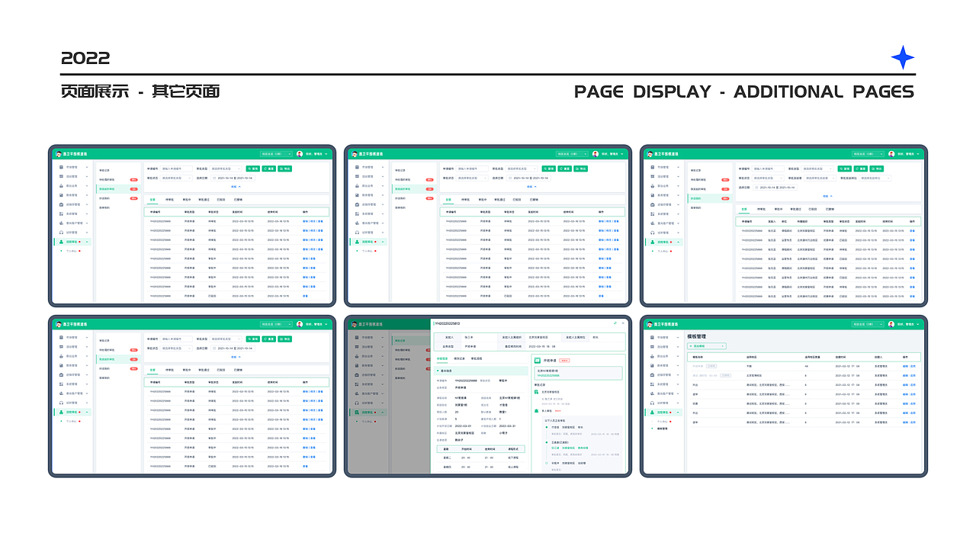The image size is (976, 549).
Task: Click 基本信息 section header in detail dialog
Action: 481,371
